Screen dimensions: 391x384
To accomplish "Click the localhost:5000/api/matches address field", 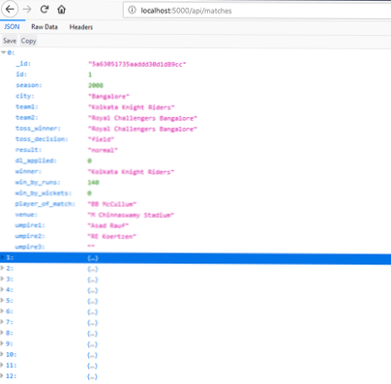I will point(257,11).
